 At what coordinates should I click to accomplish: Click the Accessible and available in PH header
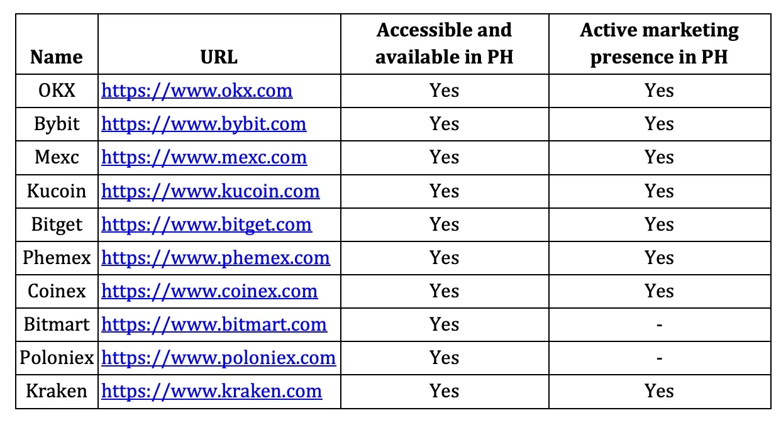click(445, 44)
